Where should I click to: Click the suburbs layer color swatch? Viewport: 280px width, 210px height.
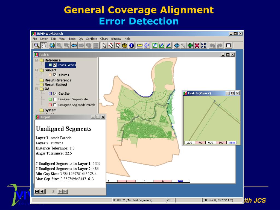tap(50, 75)
